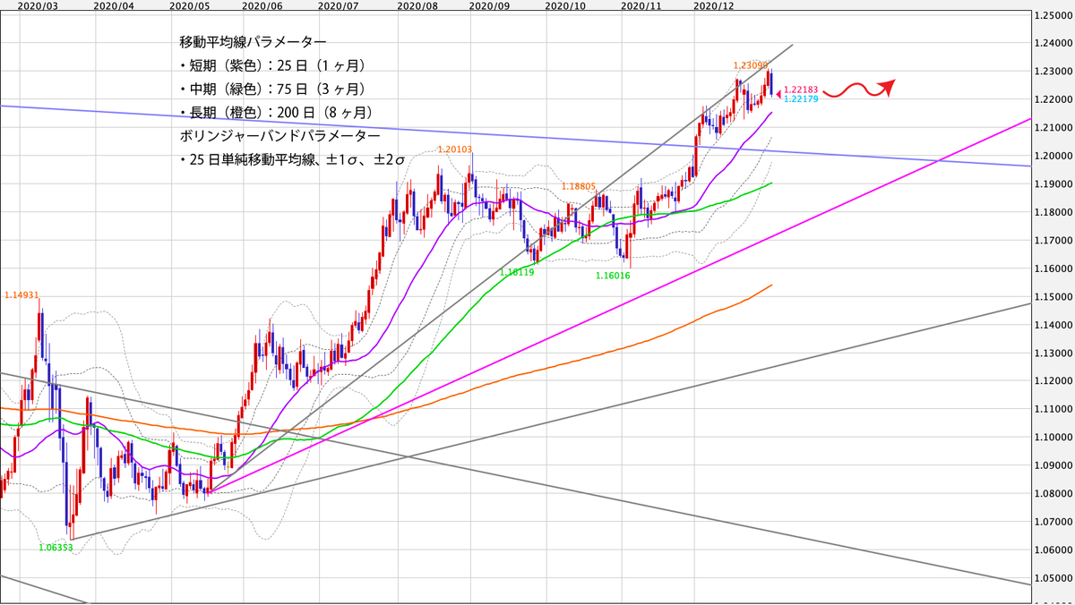Click the 1.13000 price axis label
The height and width of the screenshot is (605, 1075).
pyautogui.click(x=1053, y=354)
